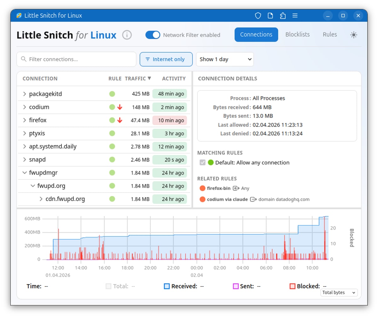Toggle the Total series checkbox in the chart legend

pos(108,286)
